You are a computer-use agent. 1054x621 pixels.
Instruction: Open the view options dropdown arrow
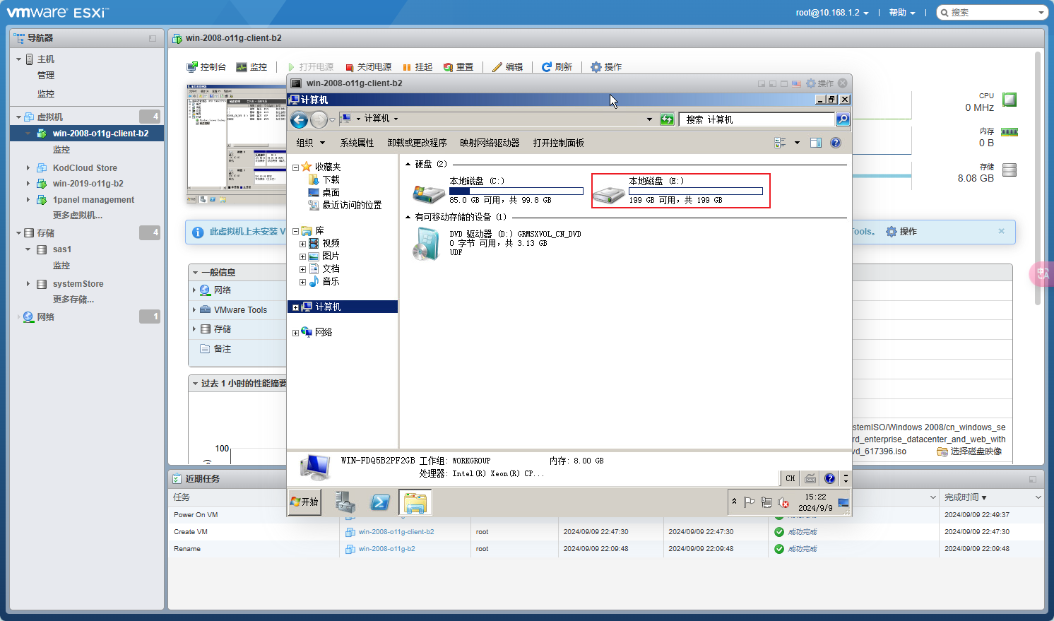pyautogui.click(x=798, y=143)
